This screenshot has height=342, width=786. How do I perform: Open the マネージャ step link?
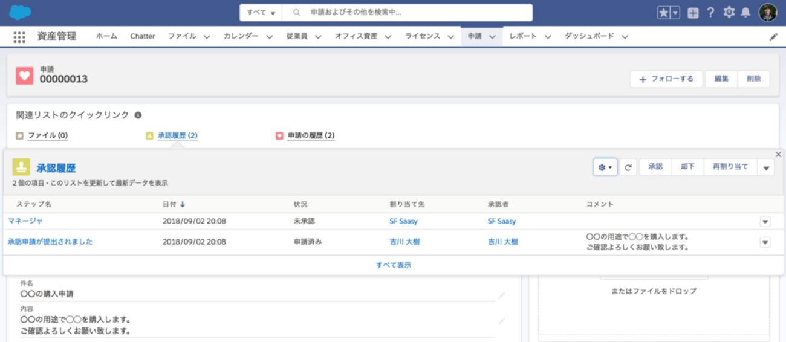point(25,221)
